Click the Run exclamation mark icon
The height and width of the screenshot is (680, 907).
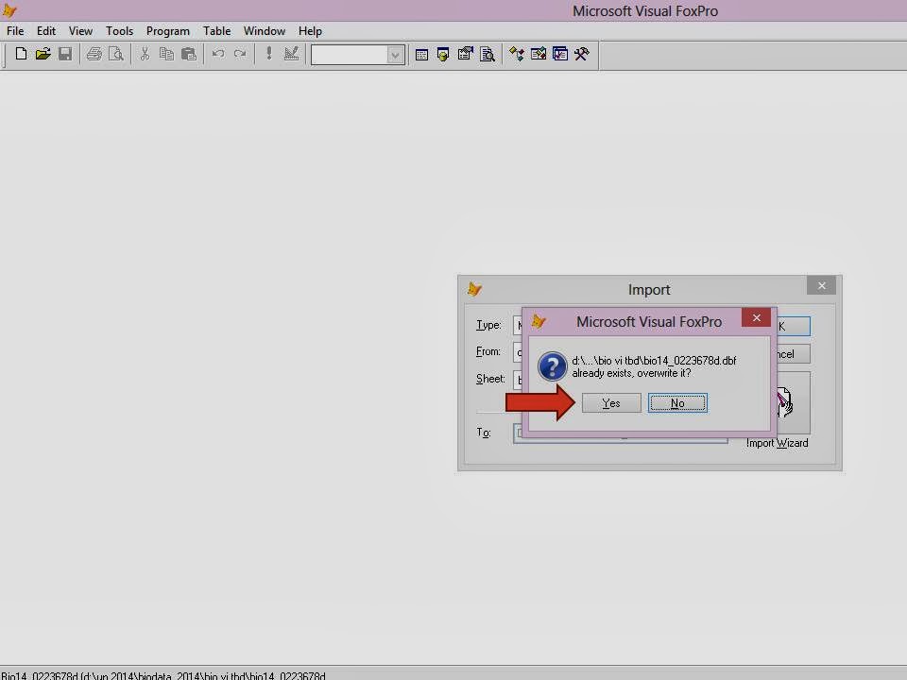269,55
